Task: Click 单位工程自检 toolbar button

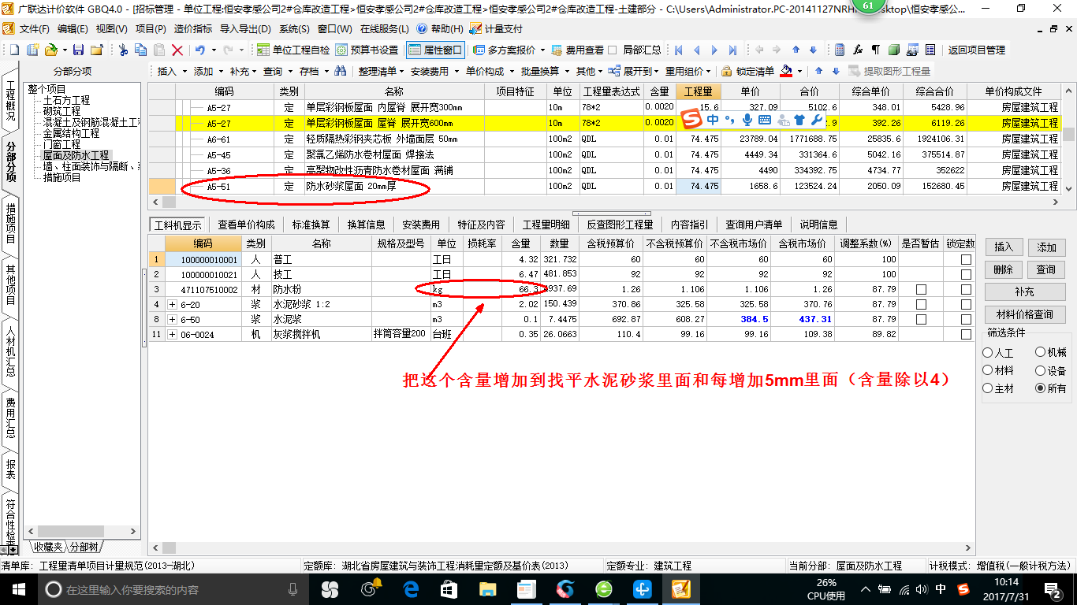Action: [x=294, y=50]
